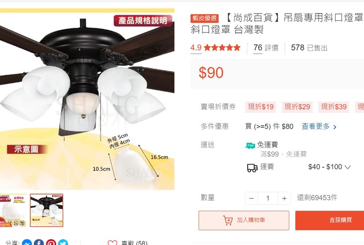Click the 蝦皮優選 preferred seller badge
The image size is (364, 245).
coord(205,18)
